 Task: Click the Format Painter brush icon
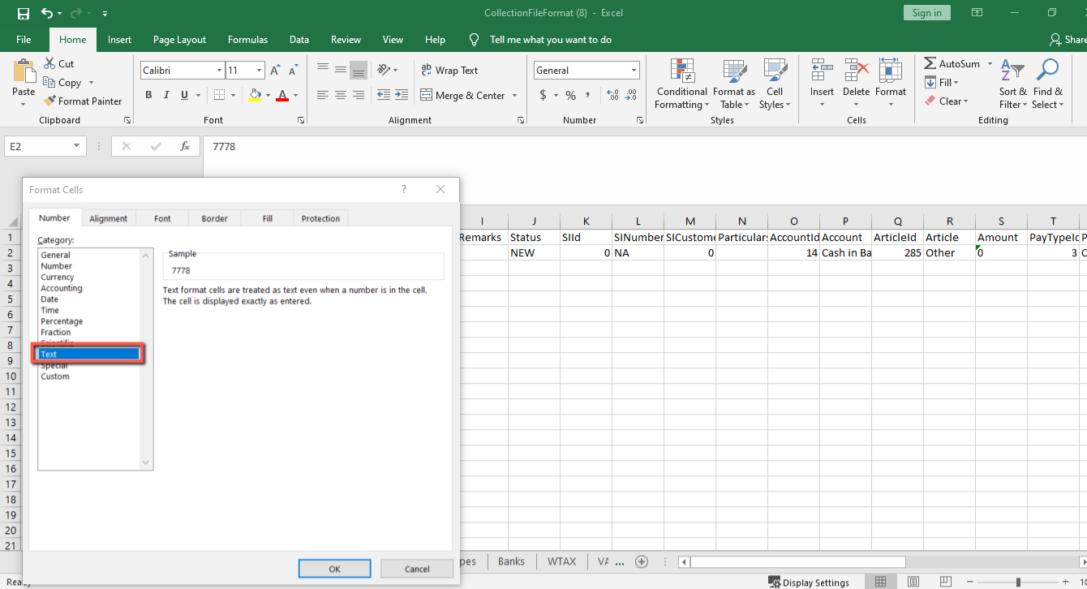tap(48, 101)
